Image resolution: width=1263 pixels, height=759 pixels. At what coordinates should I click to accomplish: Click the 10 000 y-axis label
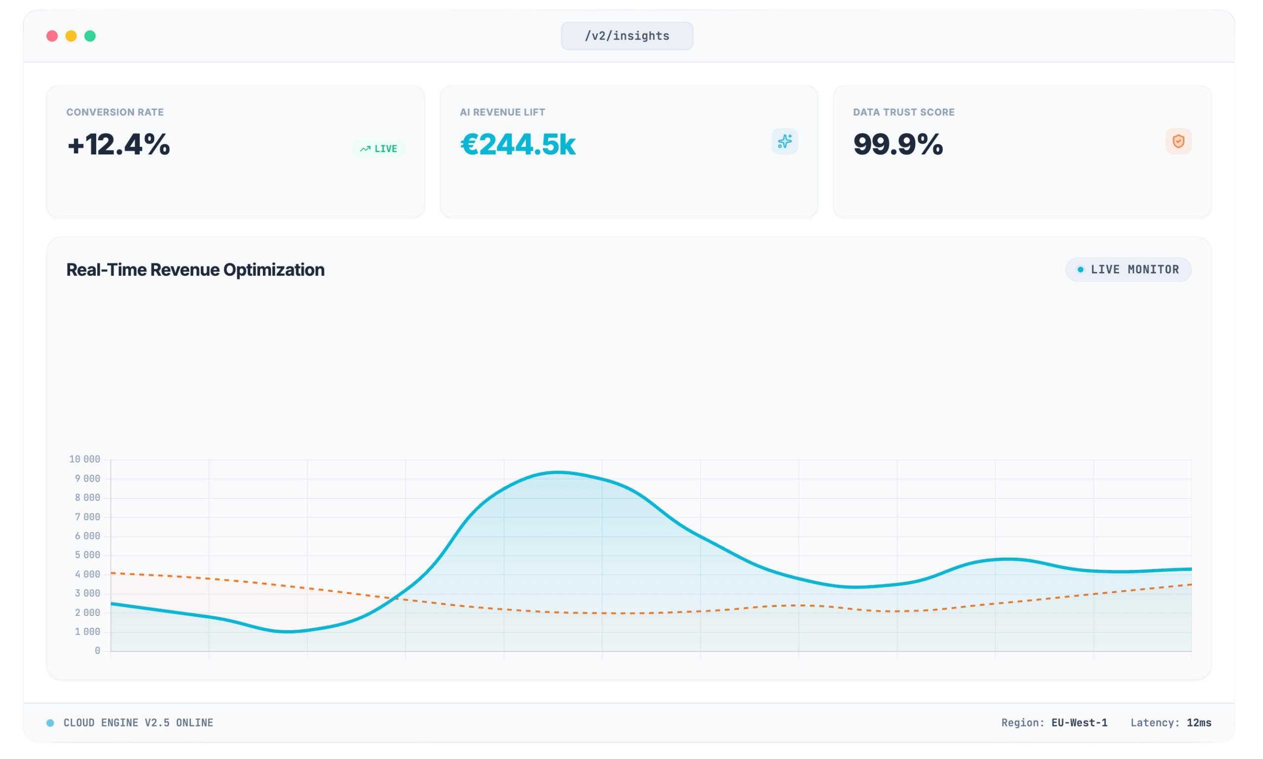pyautogui.click(x=84, y=459)
